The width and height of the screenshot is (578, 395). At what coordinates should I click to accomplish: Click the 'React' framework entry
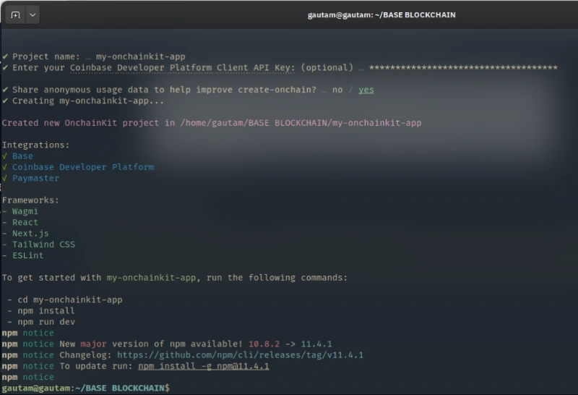25,223
